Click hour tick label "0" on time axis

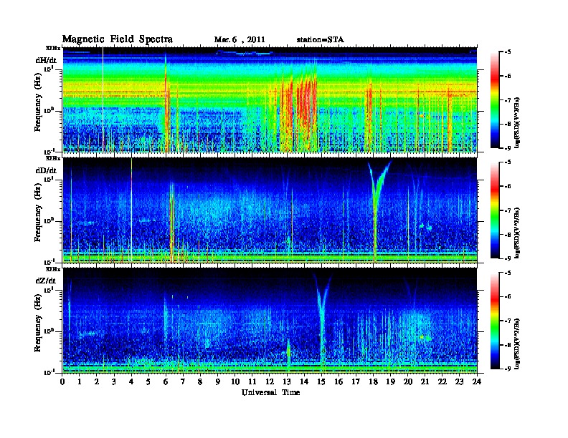click(62, 381)
